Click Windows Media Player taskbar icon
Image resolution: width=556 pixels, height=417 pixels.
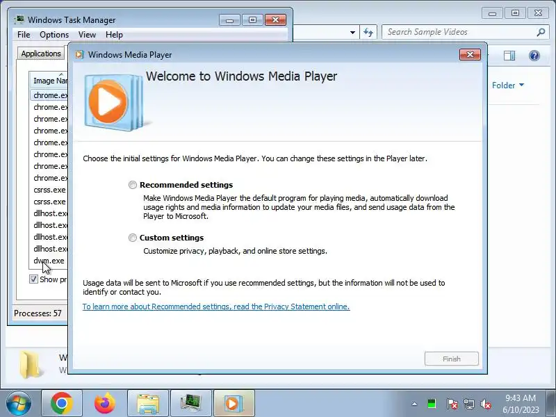tap(234, 404)
